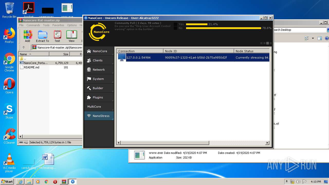Click WinRAR up-one-level arrow button
This screenshot has width=329, height=185.
[x=24, y=47]
